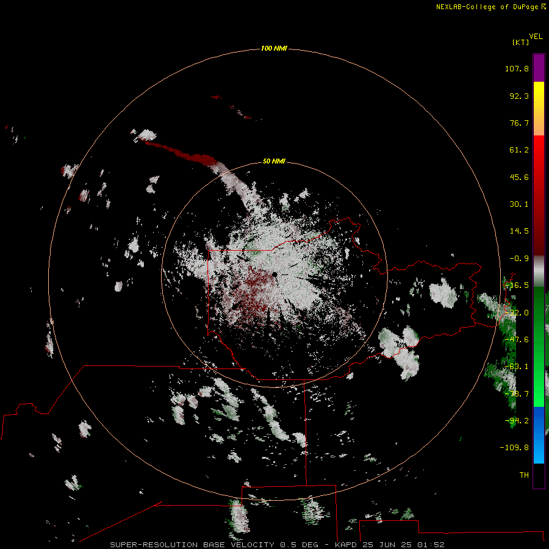Click the 100 NMI range ring label

click(274, 48)
